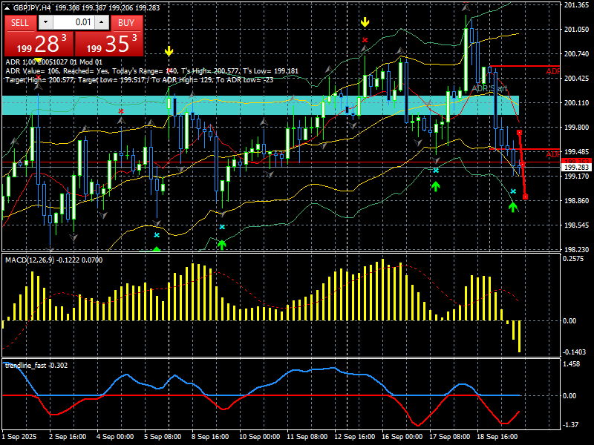
Task: Click the 1 Sep 2025 date label
Action: [19, 436]
